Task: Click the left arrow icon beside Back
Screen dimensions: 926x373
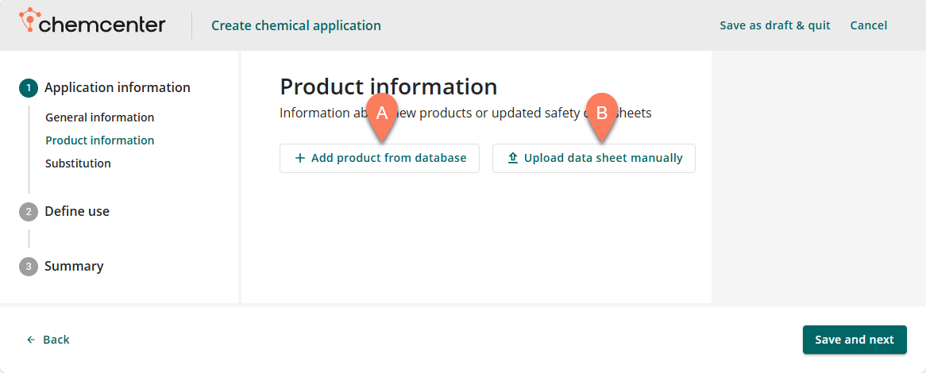Action: (x=31, y=340)
